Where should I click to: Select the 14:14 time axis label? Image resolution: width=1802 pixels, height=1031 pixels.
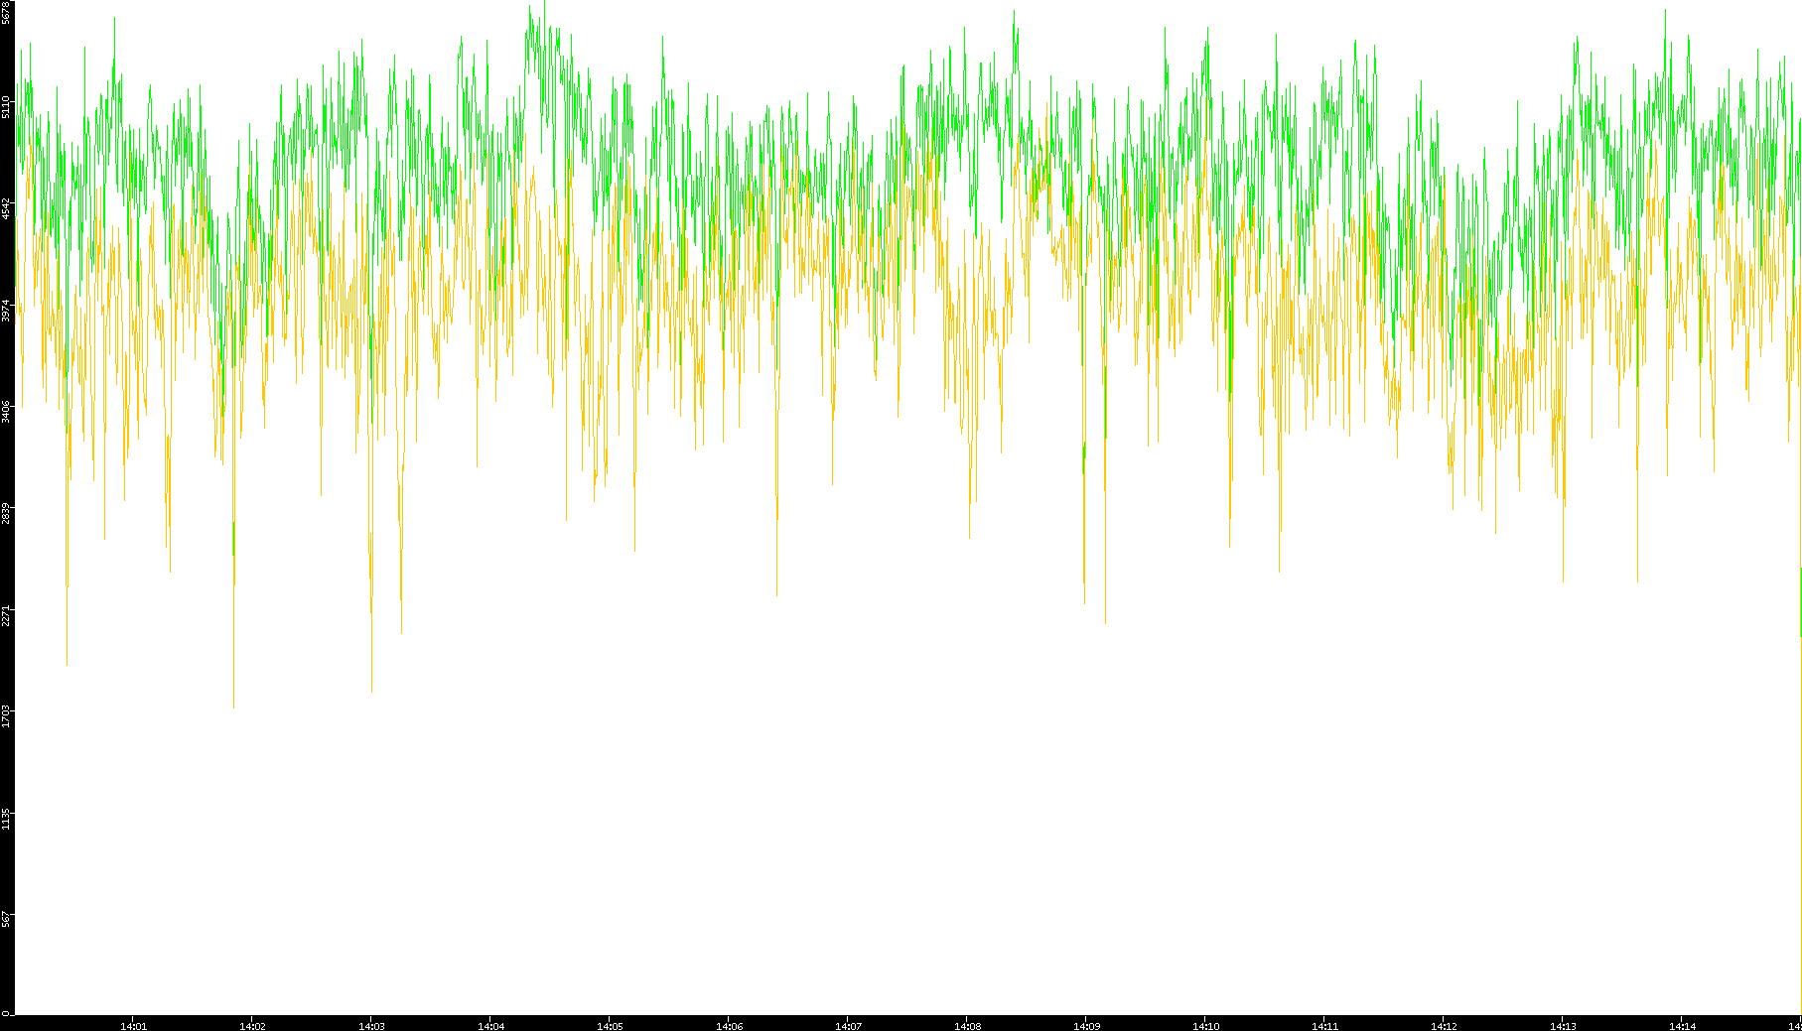1682,1026
